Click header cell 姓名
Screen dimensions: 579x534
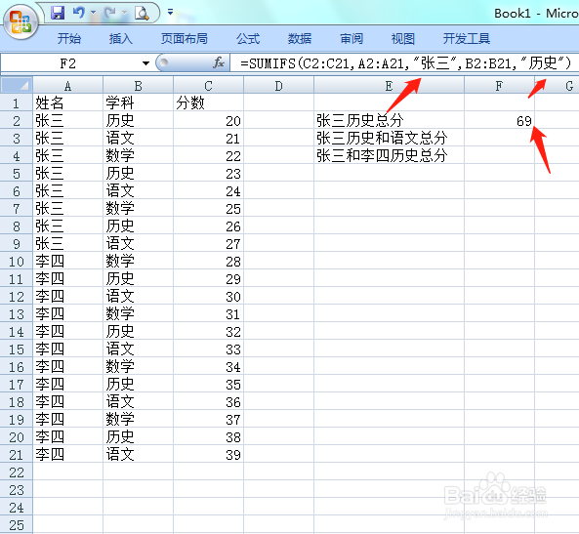click(x=68, y=103)
